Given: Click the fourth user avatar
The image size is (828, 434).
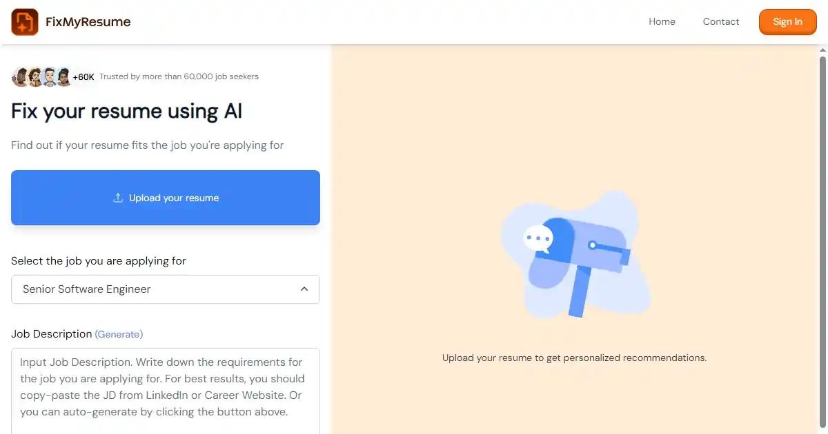Looking at the screenshot, I should pyautogui.click(x=63, y=77).
